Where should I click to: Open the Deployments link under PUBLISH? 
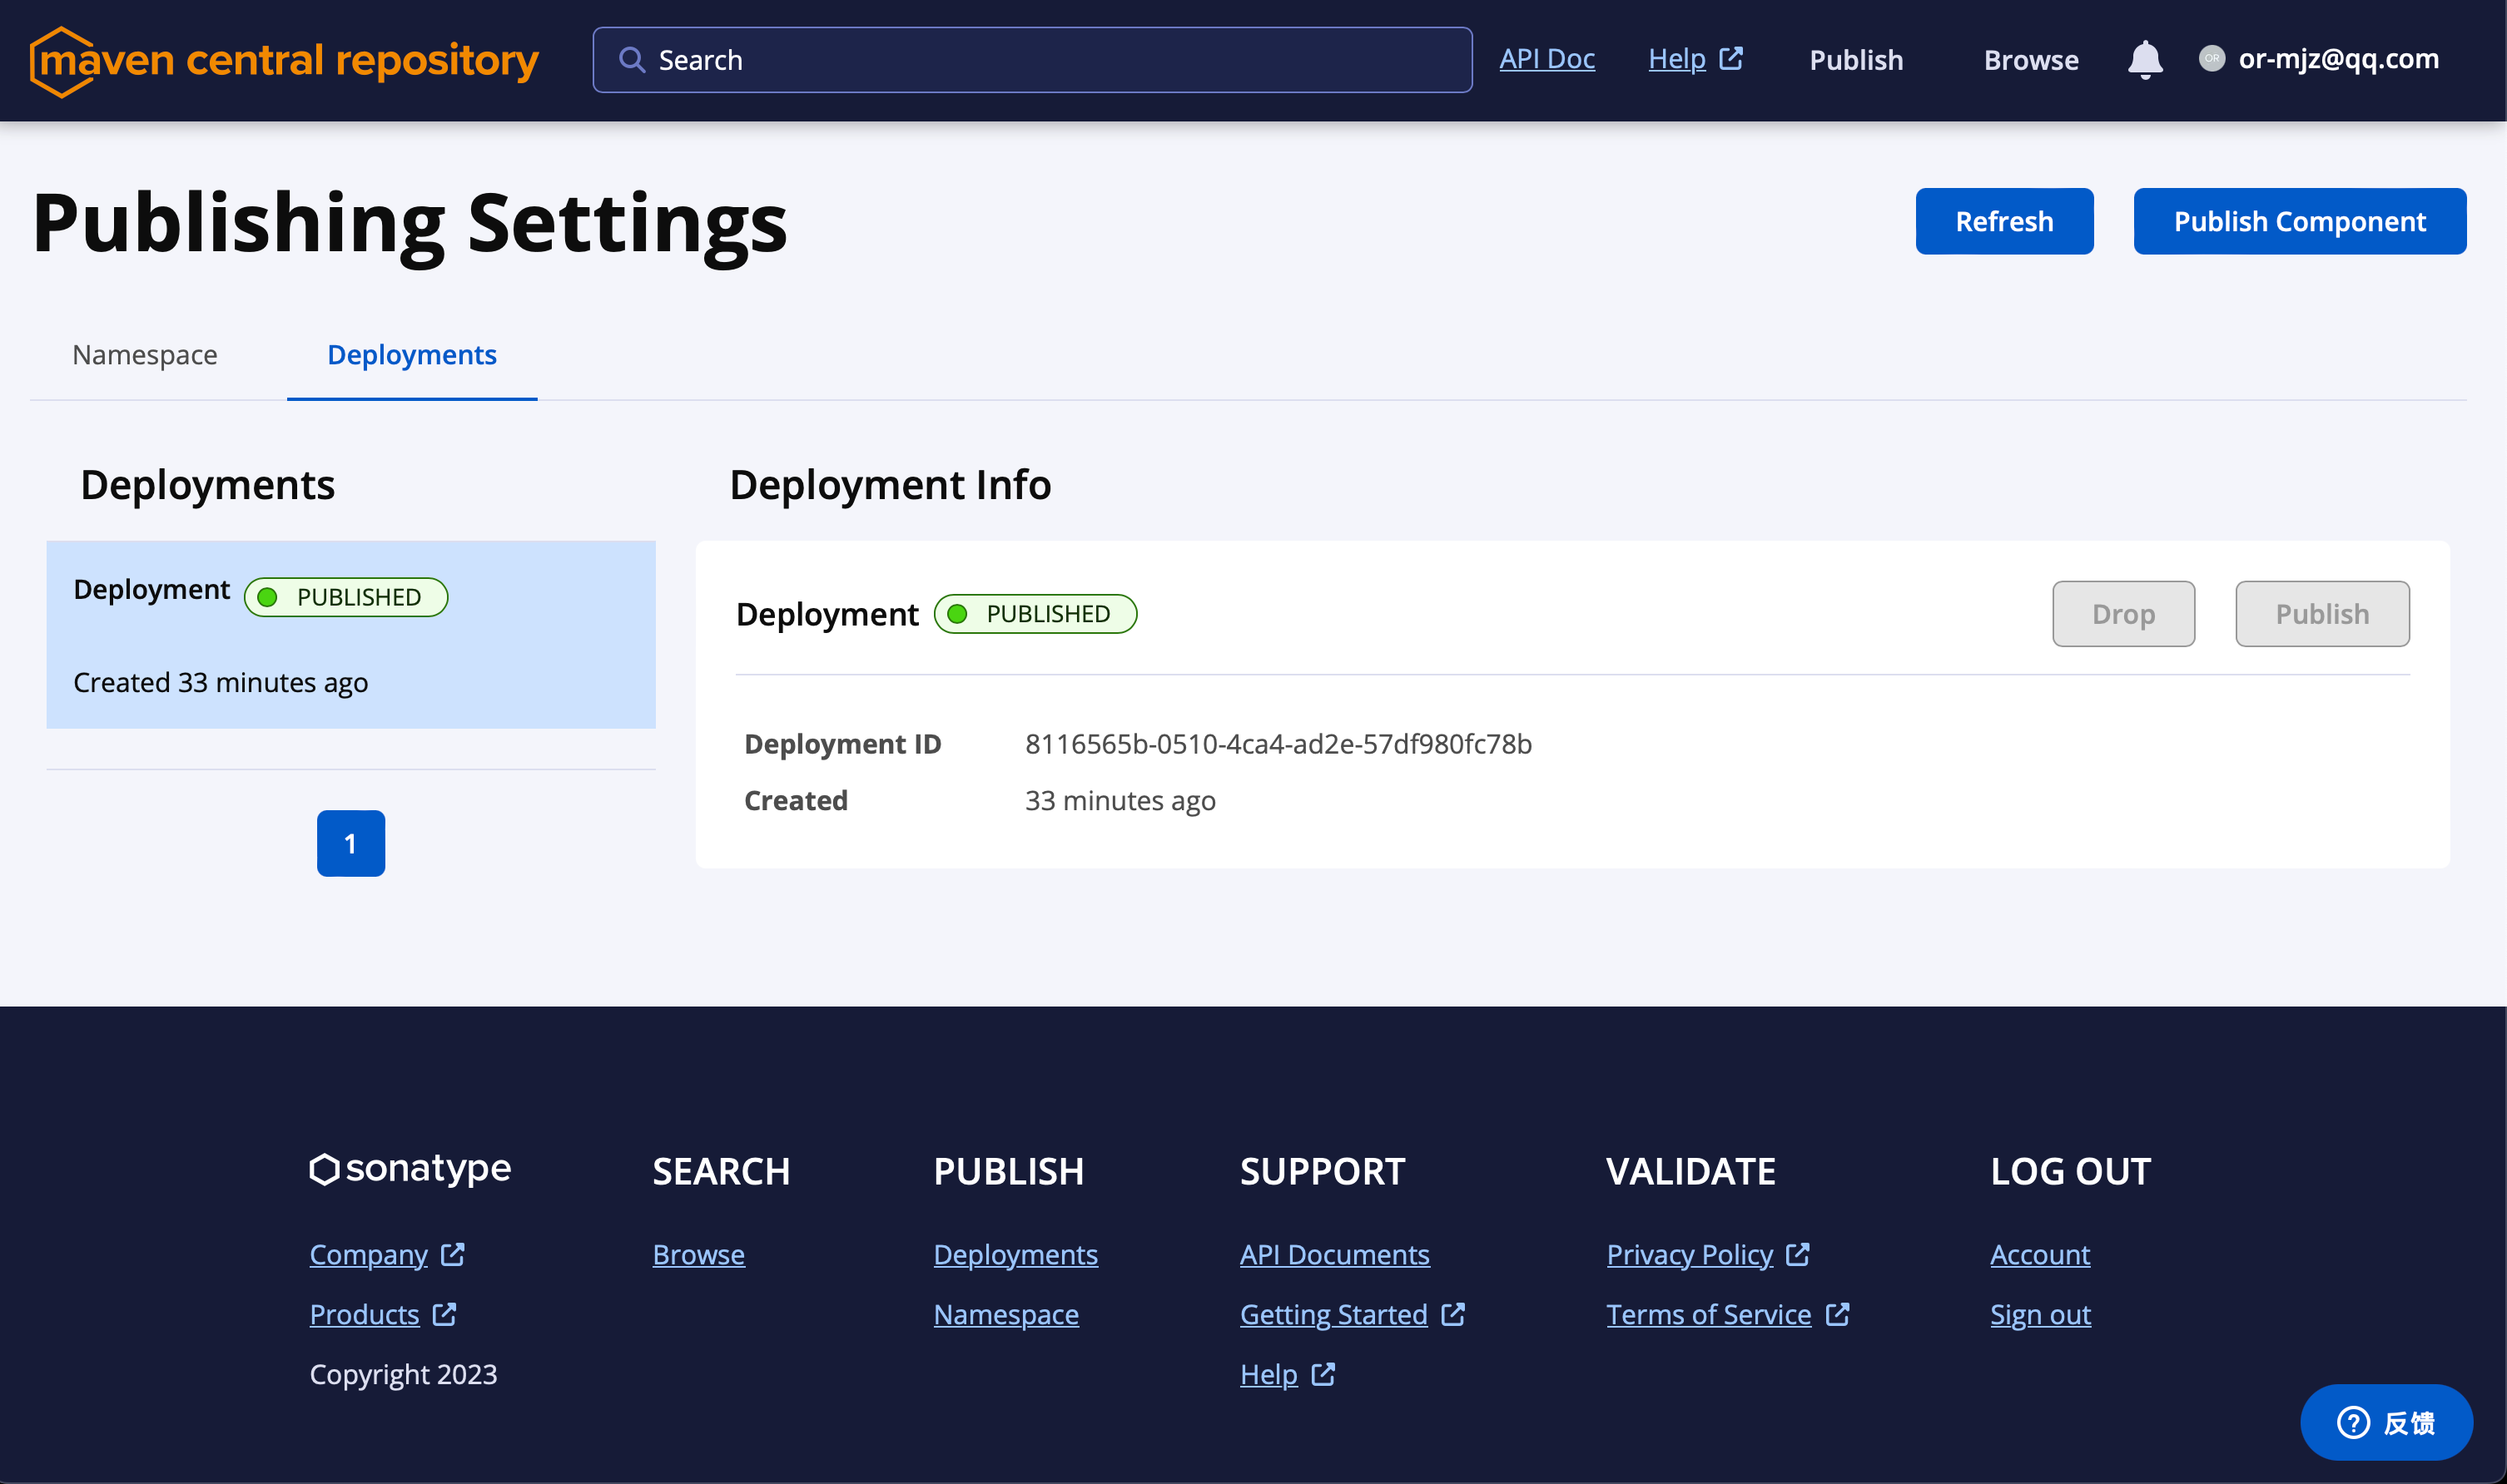click(x=1015, y=1254)
